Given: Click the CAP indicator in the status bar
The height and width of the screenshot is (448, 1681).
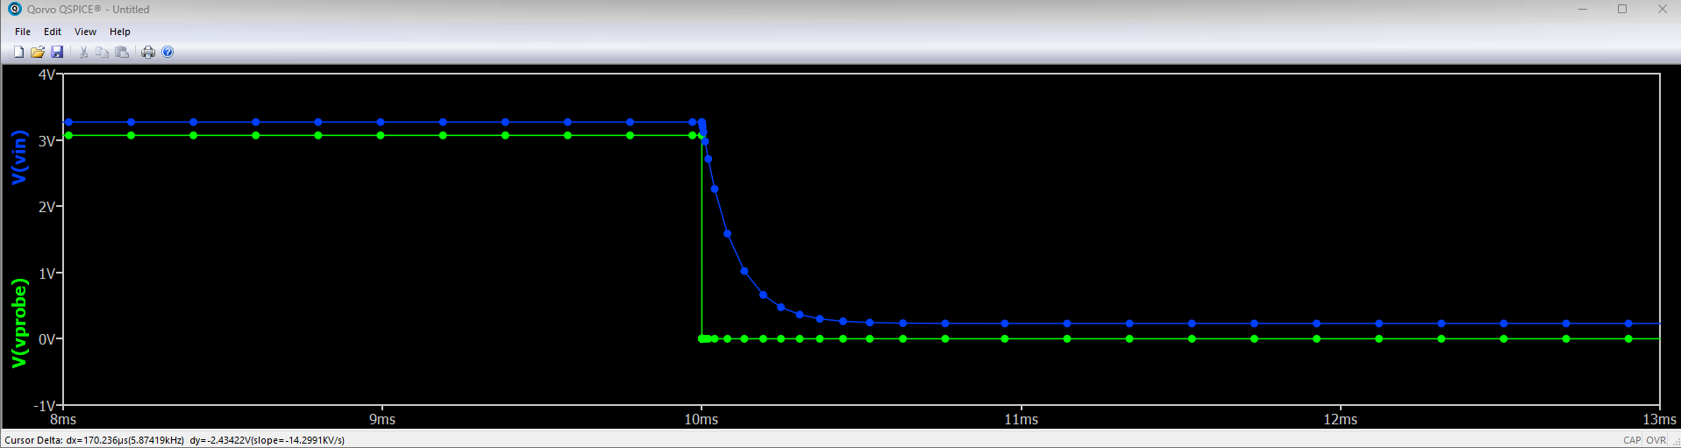Looking at the screenshot, I should (1631, 440).
